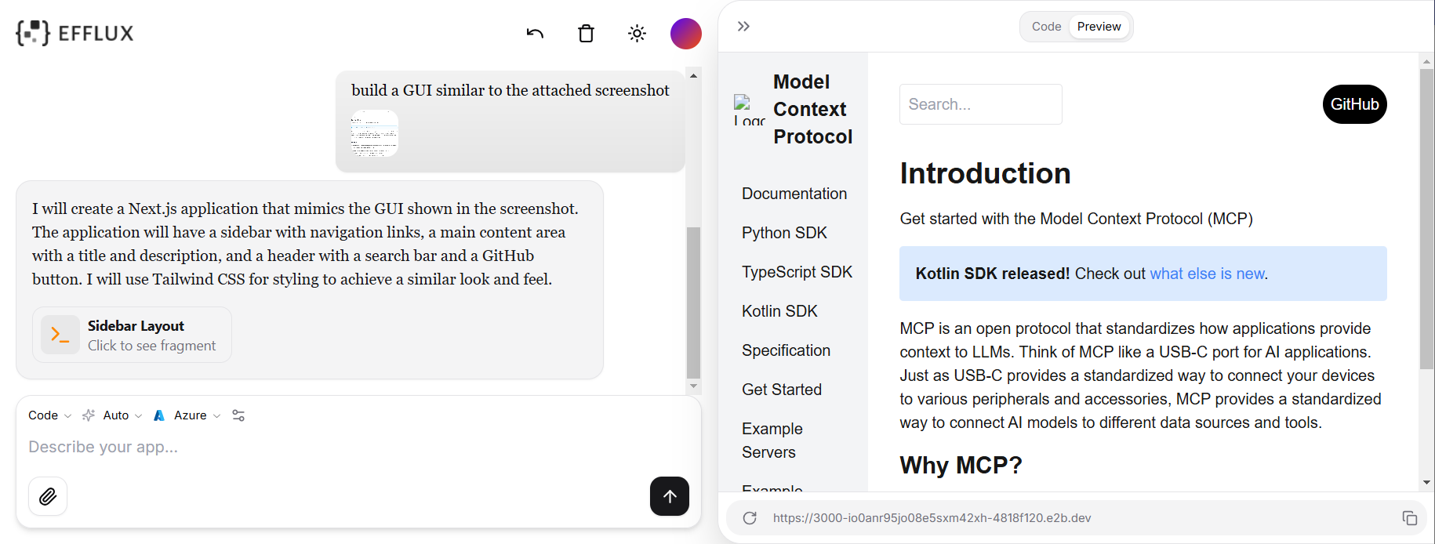
Task: Open the Code template dropdown
Action: point(49,415)
